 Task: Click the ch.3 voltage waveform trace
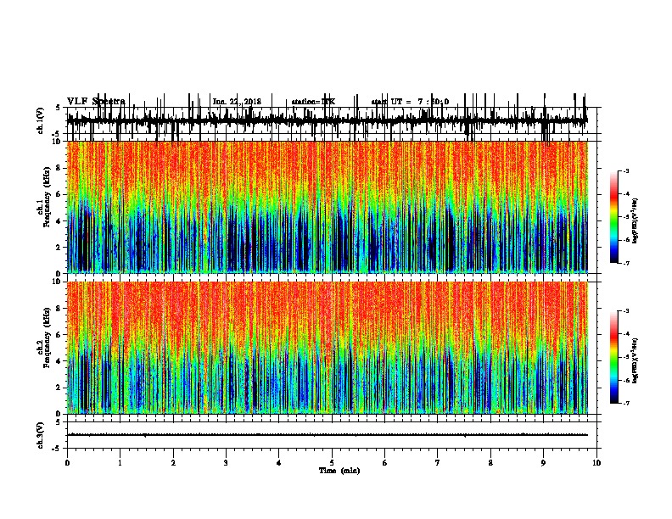[328, 435]
